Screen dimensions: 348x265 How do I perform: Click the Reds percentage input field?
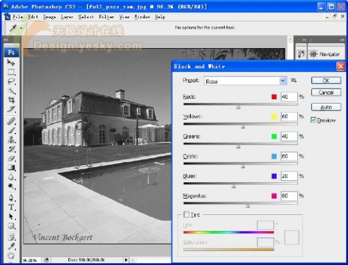[289, 97]
